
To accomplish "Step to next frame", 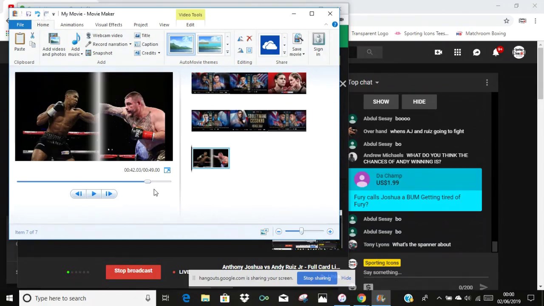I will 109,194.
